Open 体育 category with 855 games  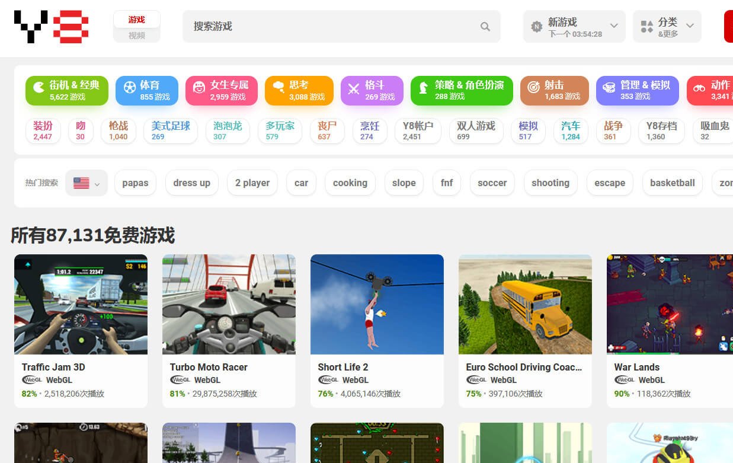147,91
